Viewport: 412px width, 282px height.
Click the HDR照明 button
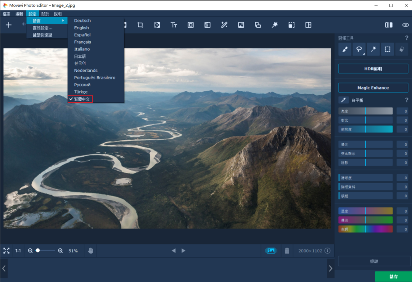(x=373, y=69)
